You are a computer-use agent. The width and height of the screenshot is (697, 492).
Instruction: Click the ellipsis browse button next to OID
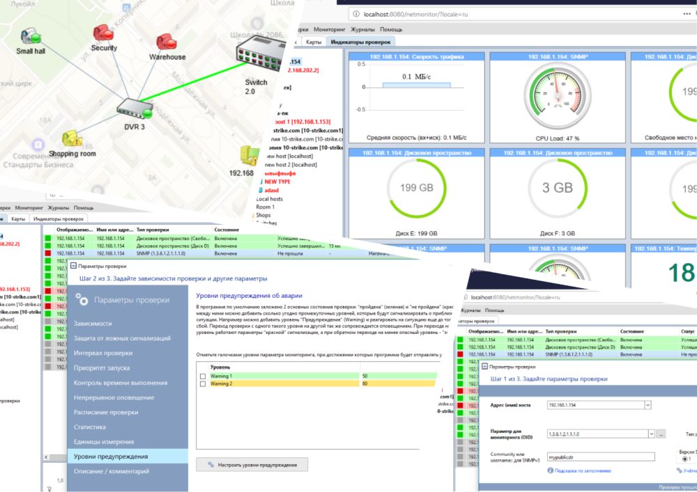point(661,434)
